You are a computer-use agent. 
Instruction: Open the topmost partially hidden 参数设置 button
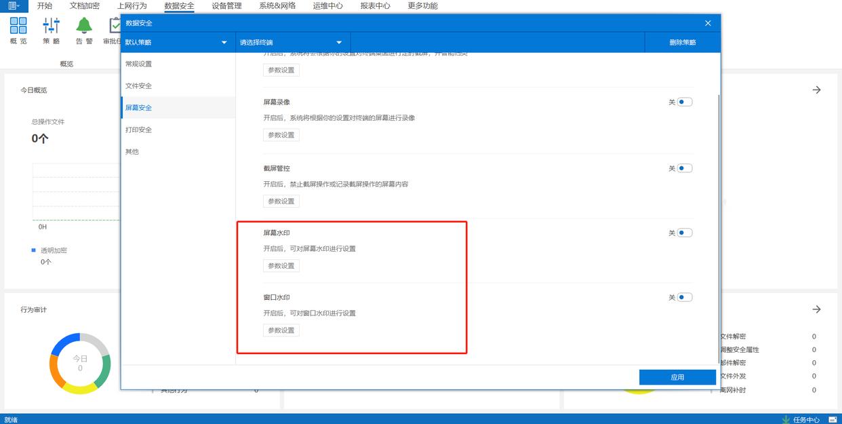[281, 70]
